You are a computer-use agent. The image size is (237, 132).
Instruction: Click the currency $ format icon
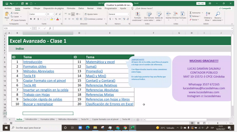110,19
